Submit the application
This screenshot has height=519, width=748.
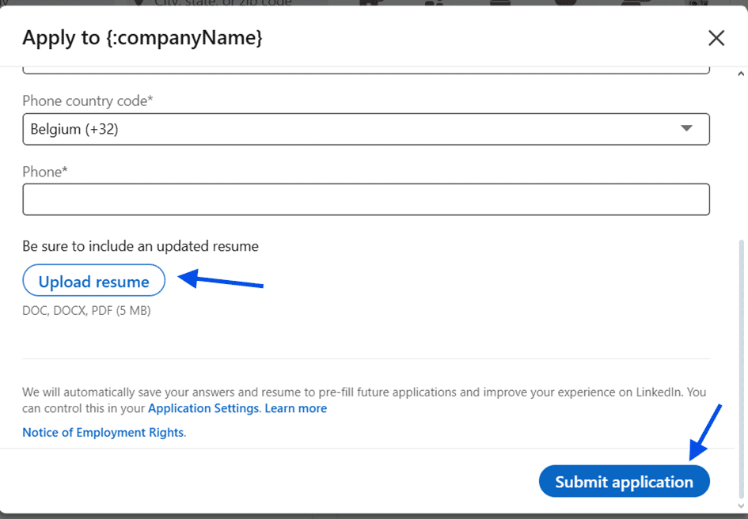coord(624,482)
